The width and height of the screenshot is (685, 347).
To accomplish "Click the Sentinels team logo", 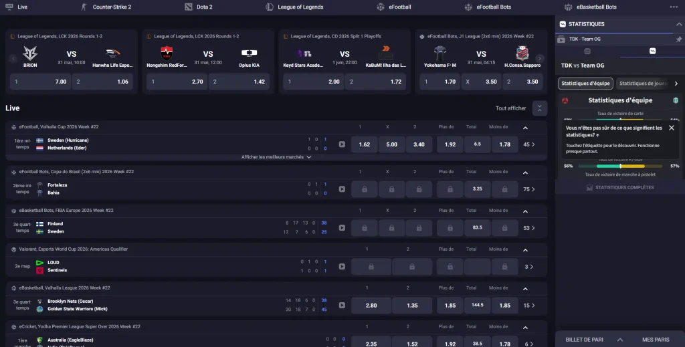I will (x=39, y=270).
